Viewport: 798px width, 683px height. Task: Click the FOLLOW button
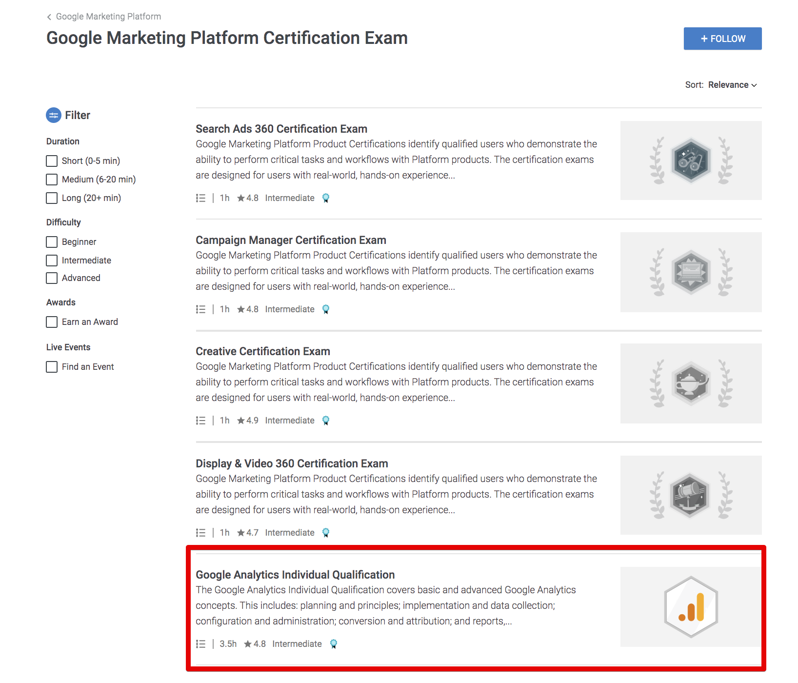click(722, 39)
